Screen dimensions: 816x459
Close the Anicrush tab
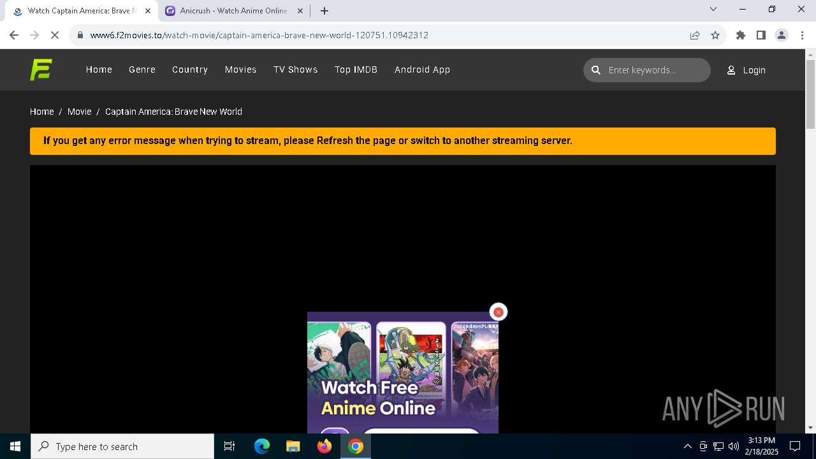(300, 11)
